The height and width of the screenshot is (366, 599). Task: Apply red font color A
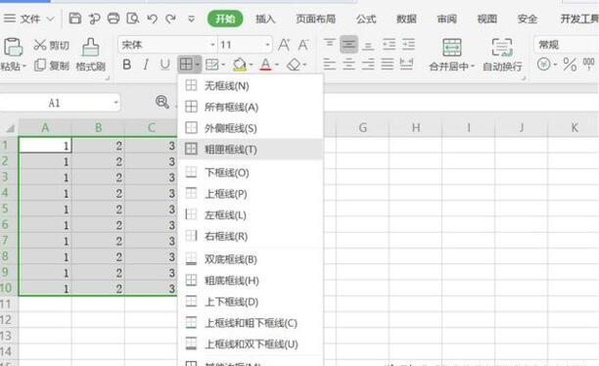pos(265,65)
